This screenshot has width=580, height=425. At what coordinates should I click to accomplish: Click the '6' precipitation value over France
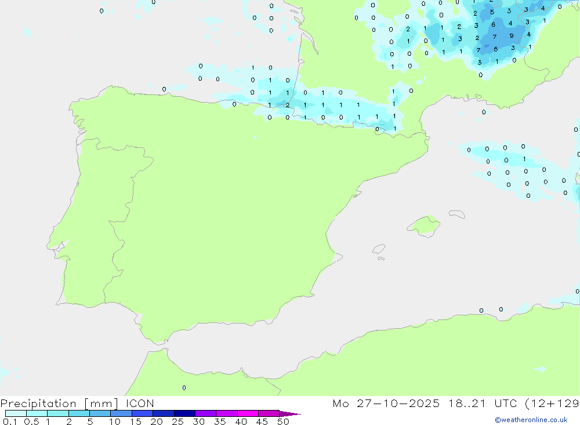(x=493, y=24)
